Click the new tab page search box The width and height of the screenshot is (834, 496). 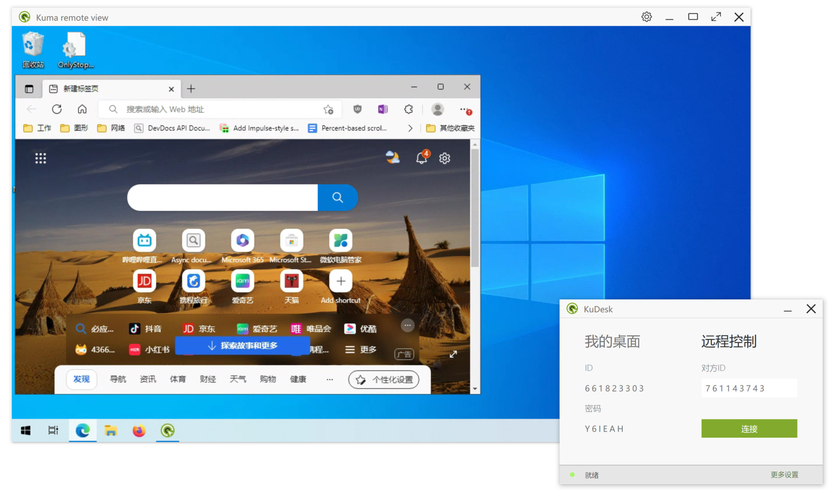(223, 197)
